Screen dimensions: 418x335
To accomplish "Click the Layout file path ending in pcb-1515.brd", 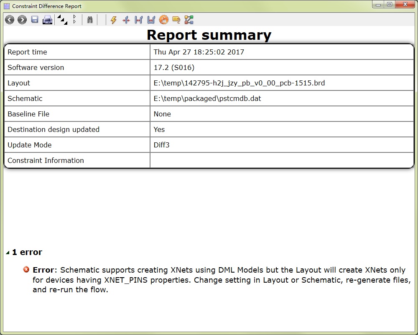I will click(x=239, y=83).
